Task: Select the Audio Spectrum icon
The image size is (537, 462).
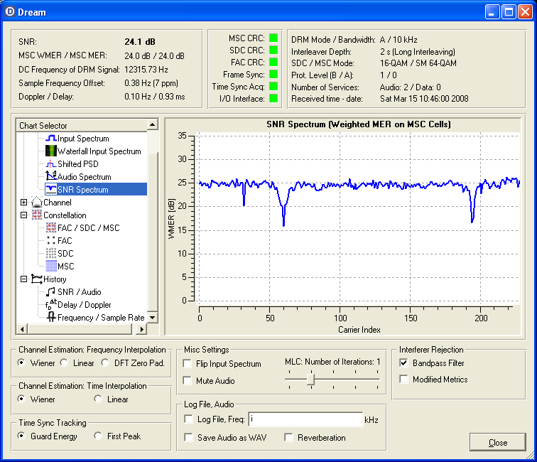Action: (x=51, y=177)
